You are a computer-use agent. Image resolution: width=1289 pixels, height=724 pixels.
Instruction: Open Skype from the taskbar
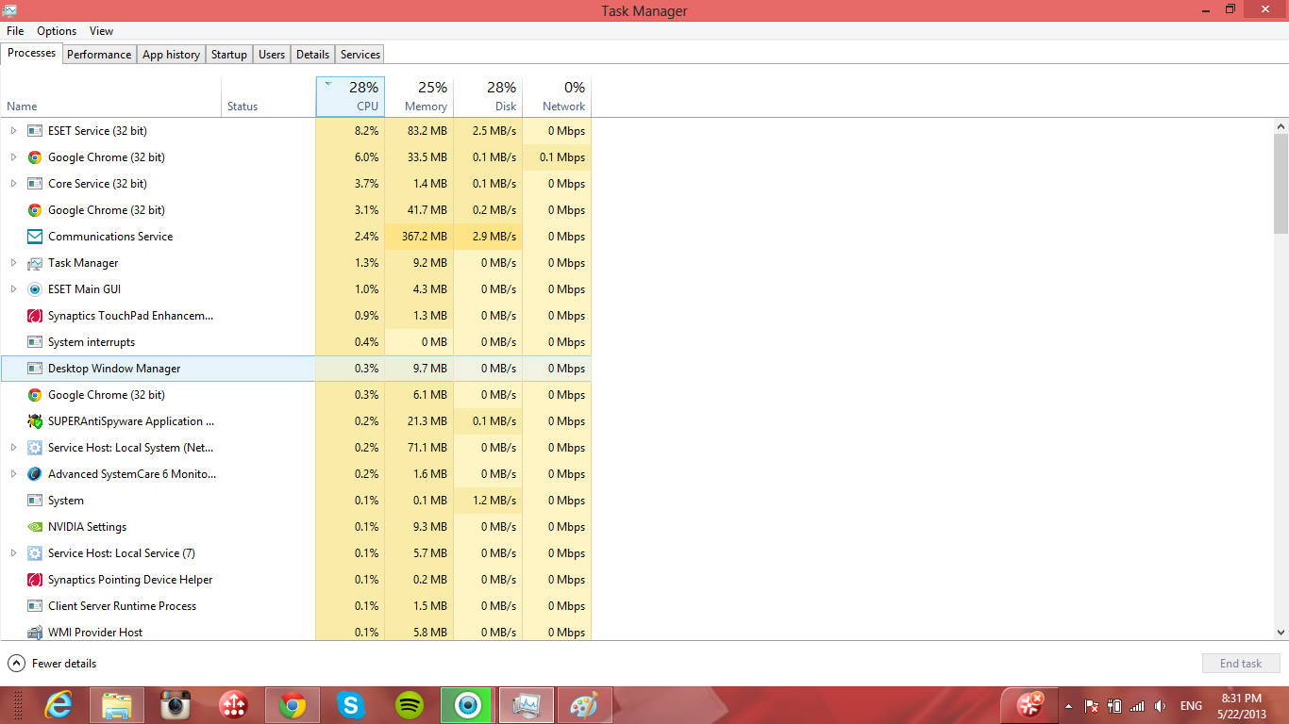(x=351, y=705)
